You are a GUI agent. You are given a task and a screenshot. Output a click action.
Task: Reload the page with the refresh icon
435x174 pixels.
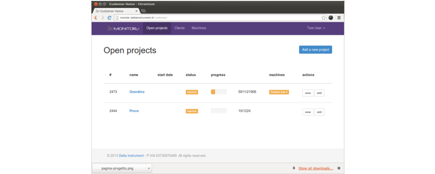(110, 18)
